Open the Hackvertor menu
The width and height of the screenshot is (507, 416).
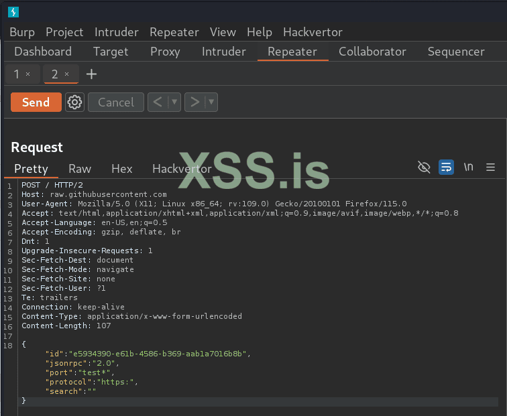[x=313, y=32]
